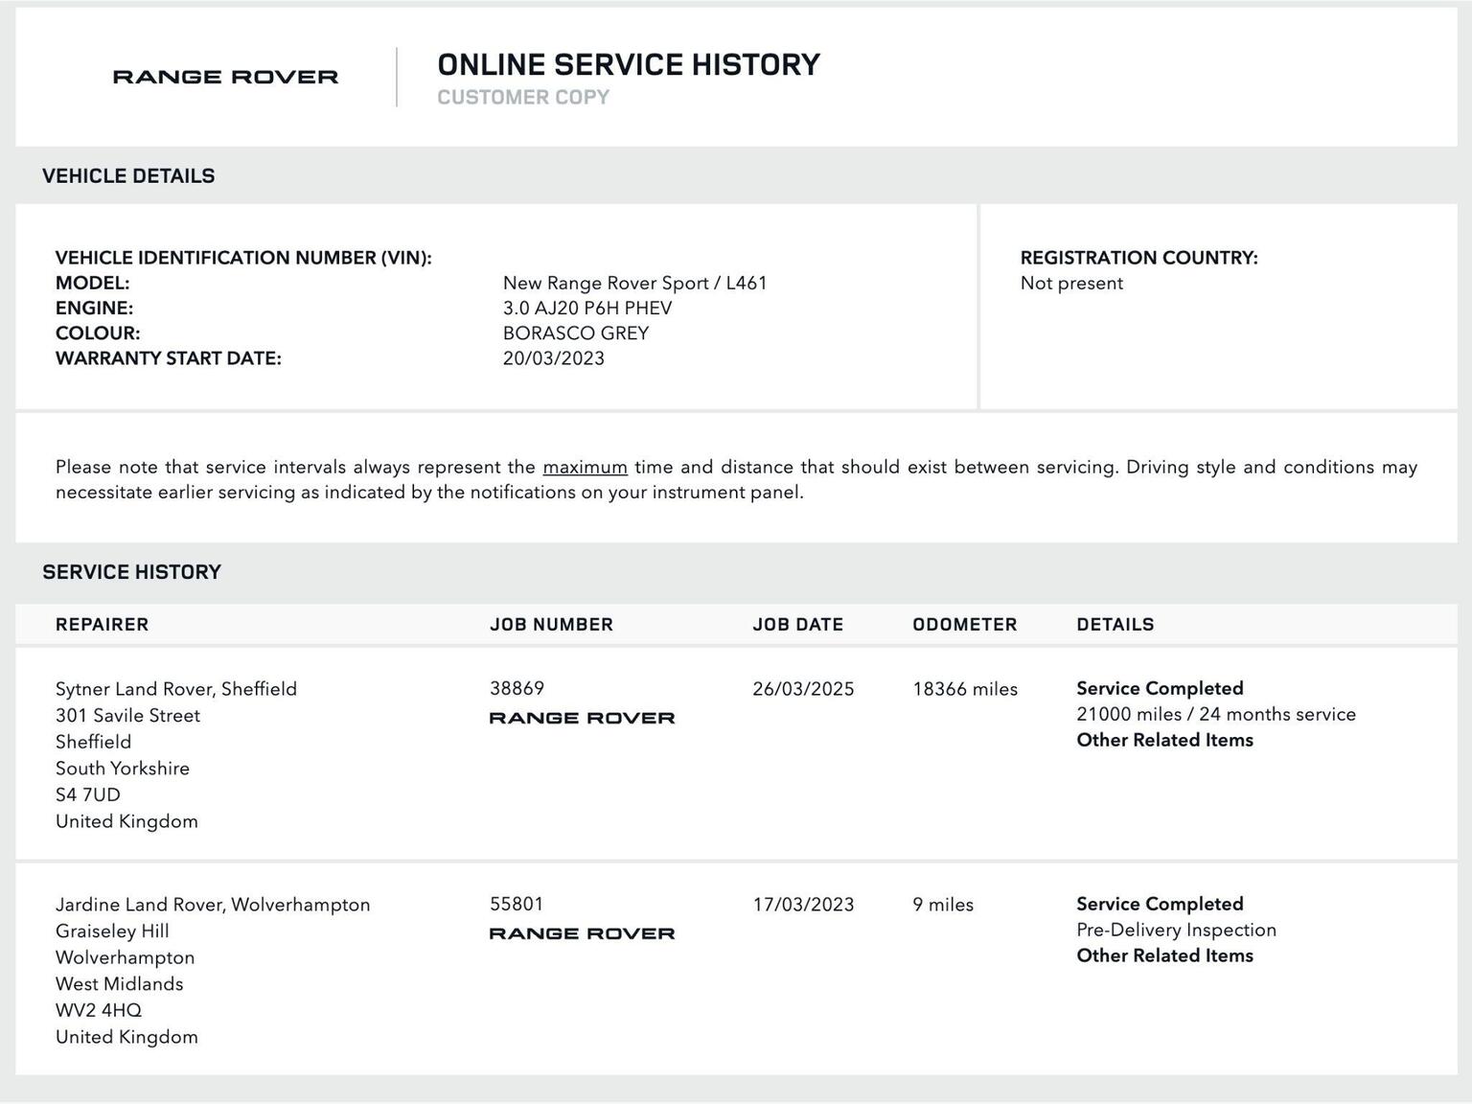This screenshot has width=1472, height=1104.
Task: Click the Online Service History title
Action: coord(629,65)
